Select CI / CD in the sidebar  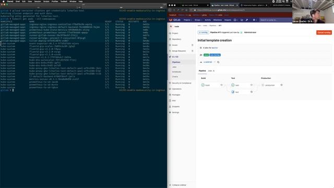(x=175, y=57)
